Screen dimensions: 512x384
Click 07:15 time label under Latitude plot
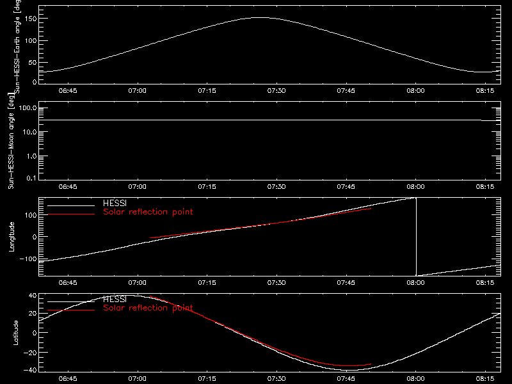pos(207,379)
